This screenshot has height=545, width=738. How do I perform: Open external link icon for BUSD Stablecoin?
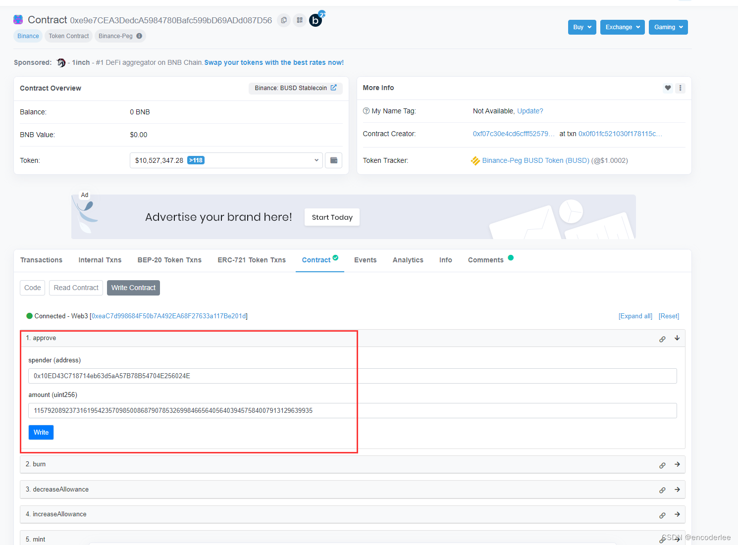click(x=334, y=88)
